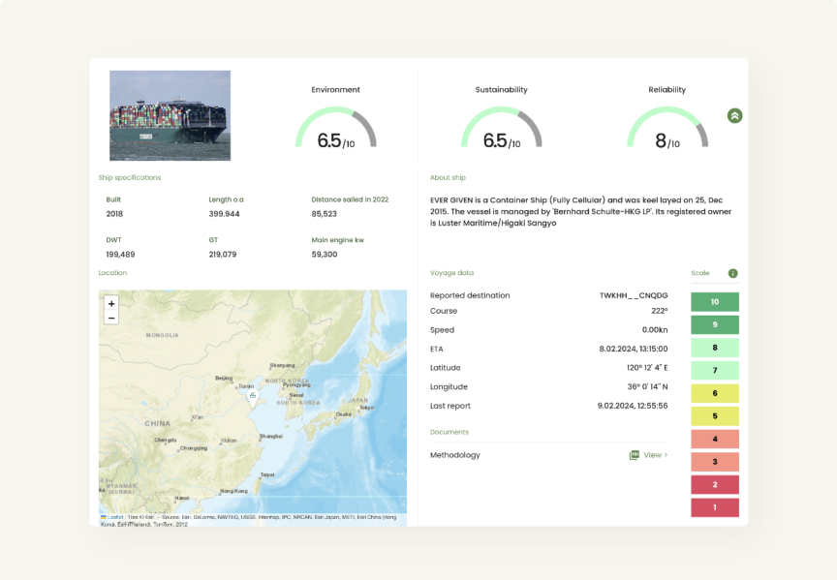Open the PDF methodology document icon
The width and height of the screenshot is (837, 580).
click(634, 454)
